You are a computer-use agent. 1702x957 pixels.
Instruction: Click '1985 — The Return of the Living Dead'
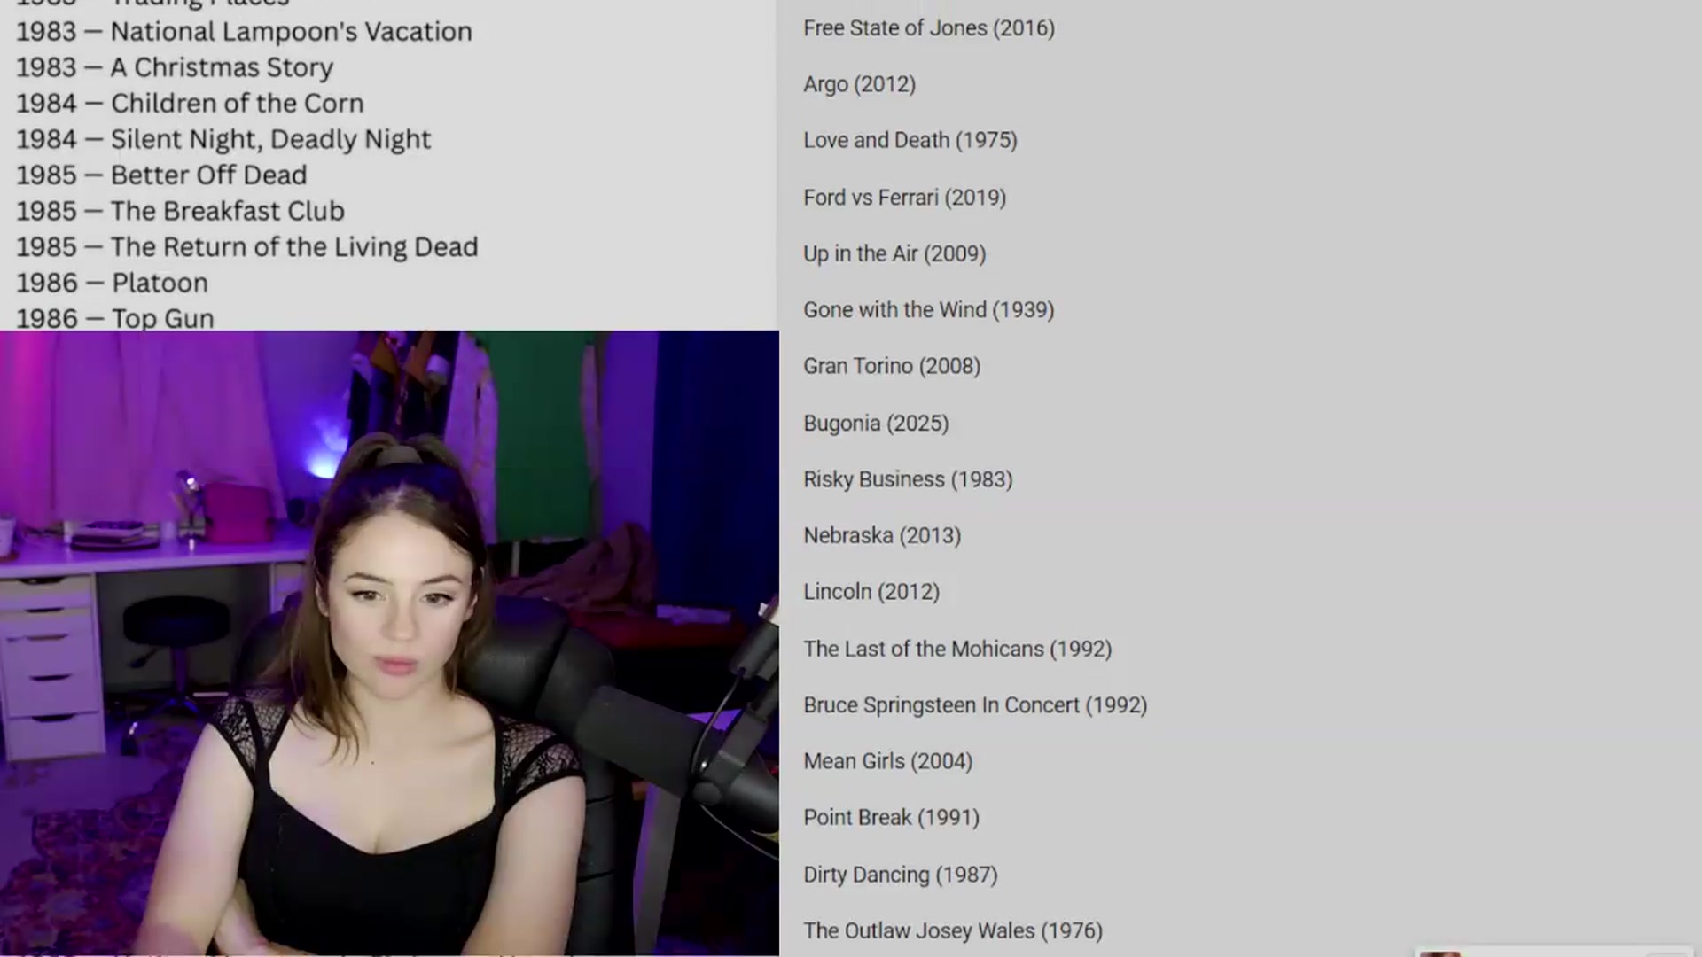pos(246,247)
